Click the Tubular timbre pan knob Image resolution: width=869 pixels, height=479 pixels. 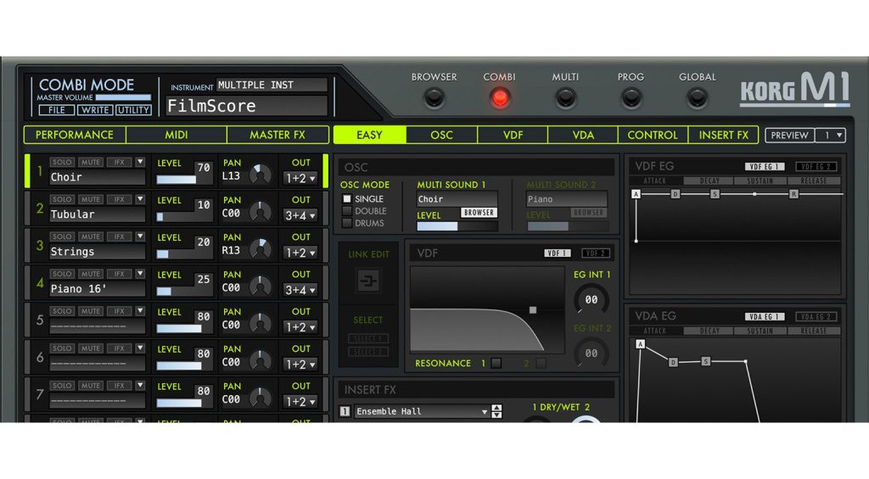(260, 211)
